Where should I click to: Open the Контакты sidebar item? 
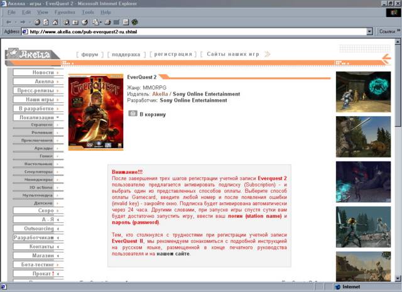(38, 247)
